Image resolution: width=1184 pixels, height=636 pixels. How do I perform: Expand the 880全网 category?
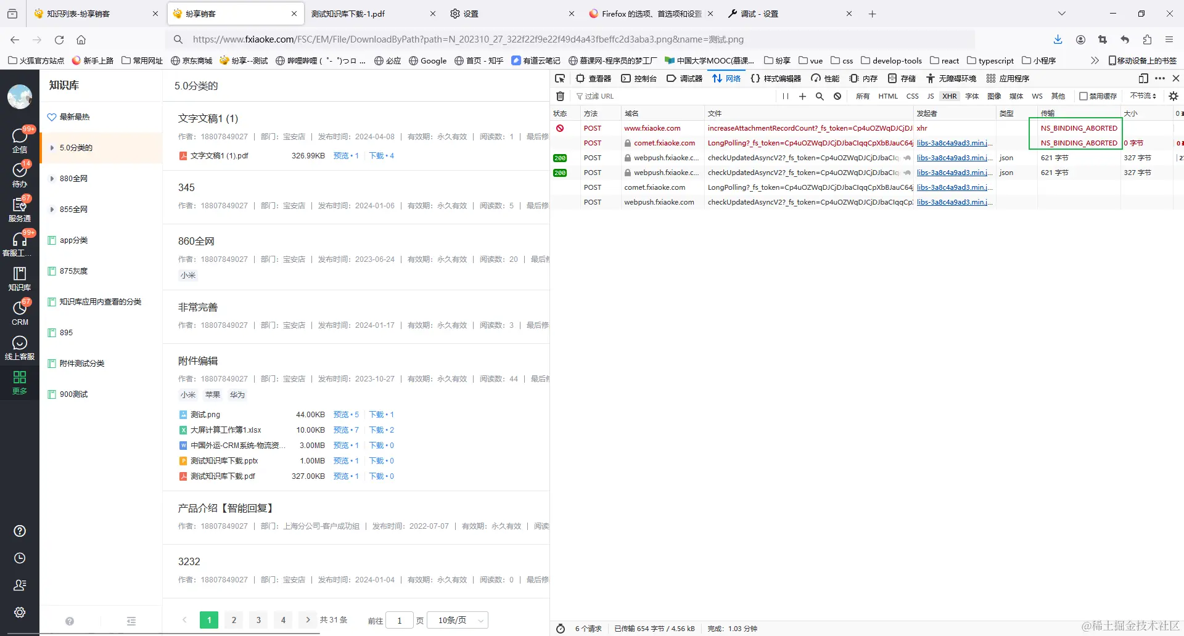click(52, 179)
